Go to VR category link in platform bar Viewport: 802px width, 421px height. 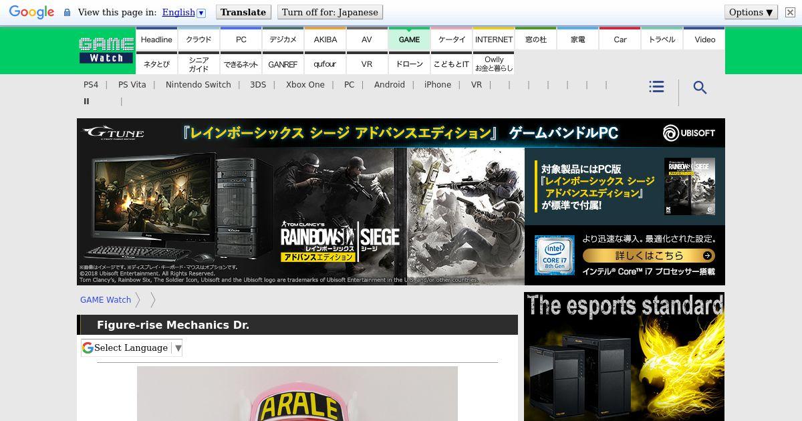coord(477,85)
